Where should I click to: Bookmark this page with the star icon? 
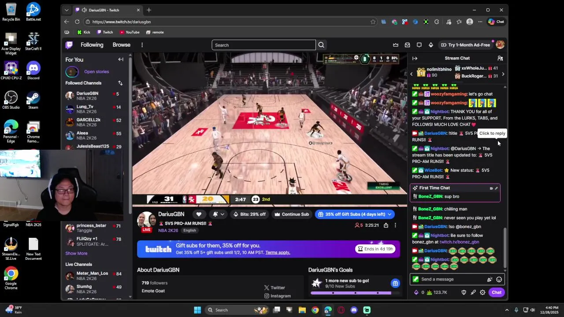tap(373, 22)
